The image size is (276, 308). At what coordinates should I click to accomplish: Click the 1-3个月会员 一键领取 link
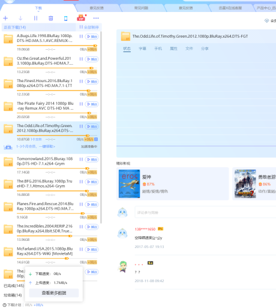click(35, 146)
